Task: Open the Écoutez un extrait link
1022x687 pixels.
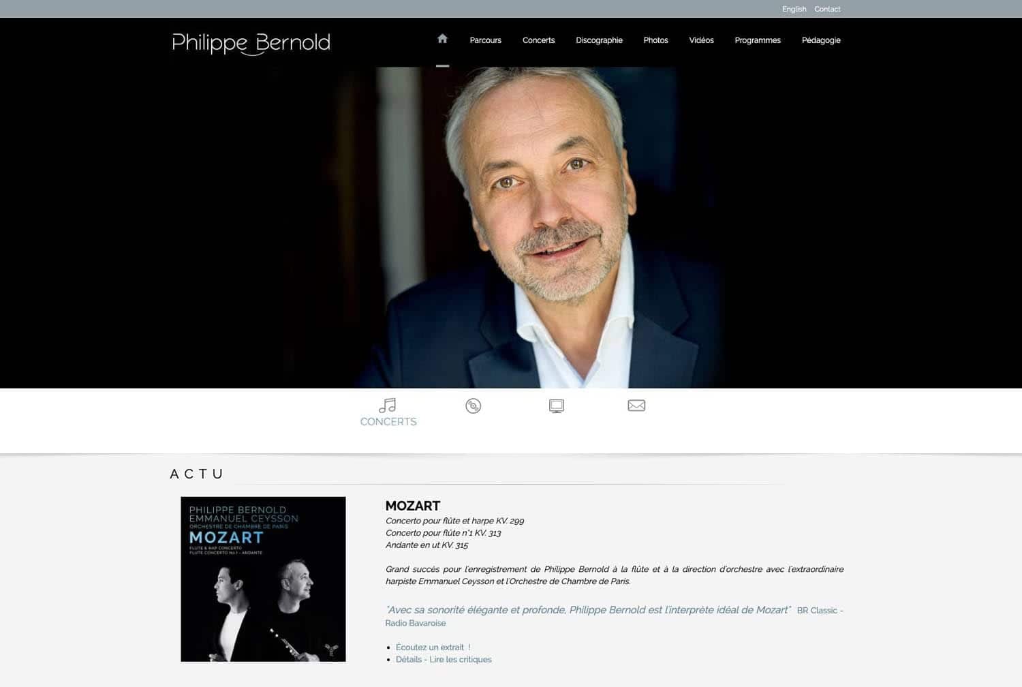Action: pyautogui.click(x=433, y=647)
